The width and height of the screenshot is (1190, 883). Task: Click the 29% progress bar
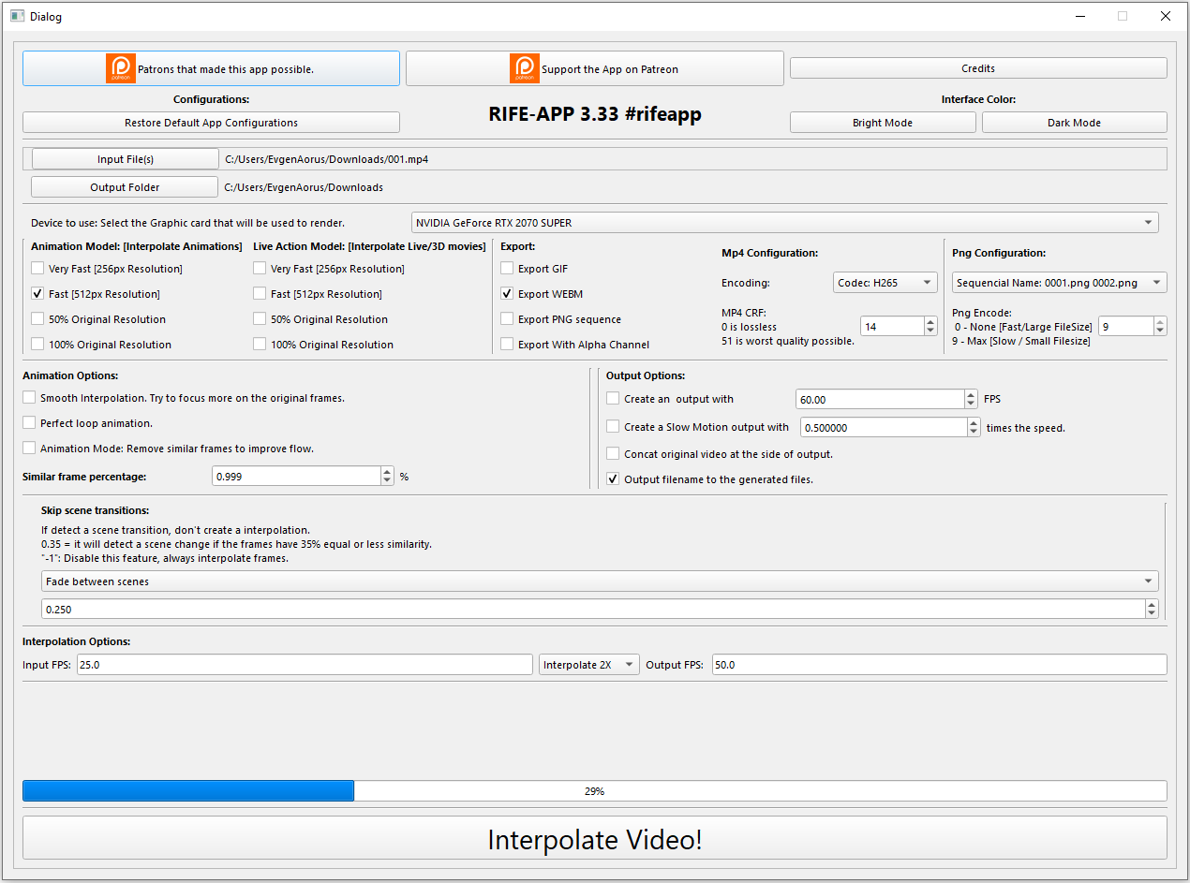pos(594,791)
